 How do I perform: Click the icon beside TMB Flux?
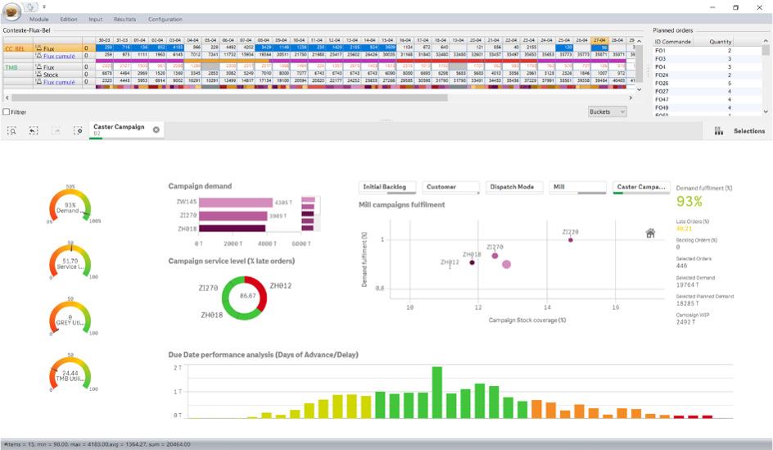coord(39,67)
